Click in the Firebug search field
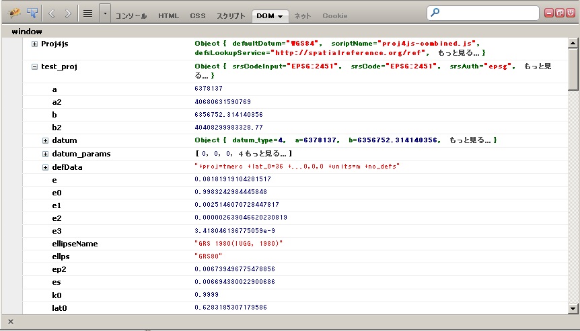This screenshot has height=331, width=580. (x=488, y=13)
